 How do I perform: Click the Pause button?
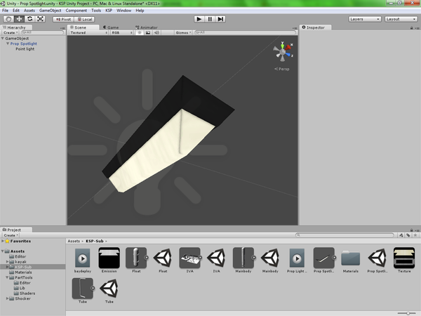tap(210, 19)
